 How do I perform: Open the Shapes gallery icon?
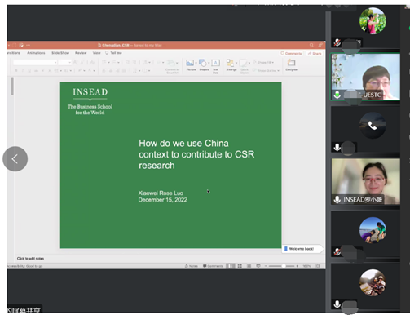pos(203,63)
